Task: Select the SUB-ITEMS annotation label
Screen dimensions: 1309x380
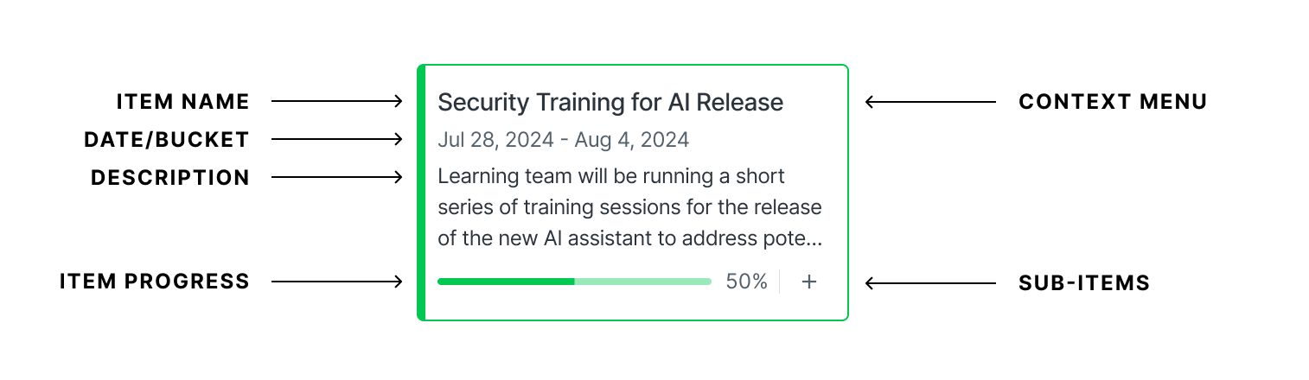Action: click(x=1084, y=282)
